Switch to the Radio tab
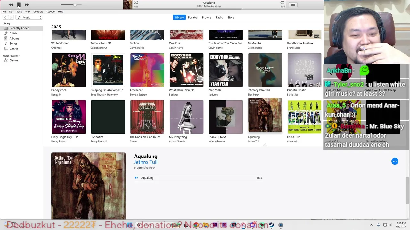 (219, 17)
